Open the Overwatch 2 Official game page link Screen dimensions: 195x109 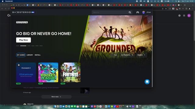click(x=26, y=74)
